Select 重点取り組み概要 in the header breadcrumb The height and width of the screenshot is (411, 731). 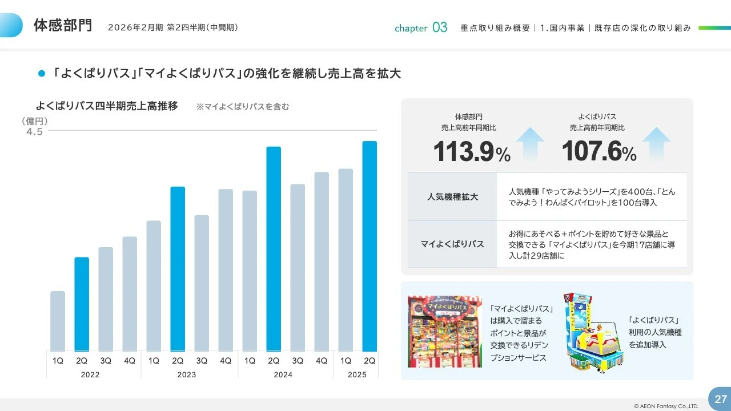click(495, 28)
